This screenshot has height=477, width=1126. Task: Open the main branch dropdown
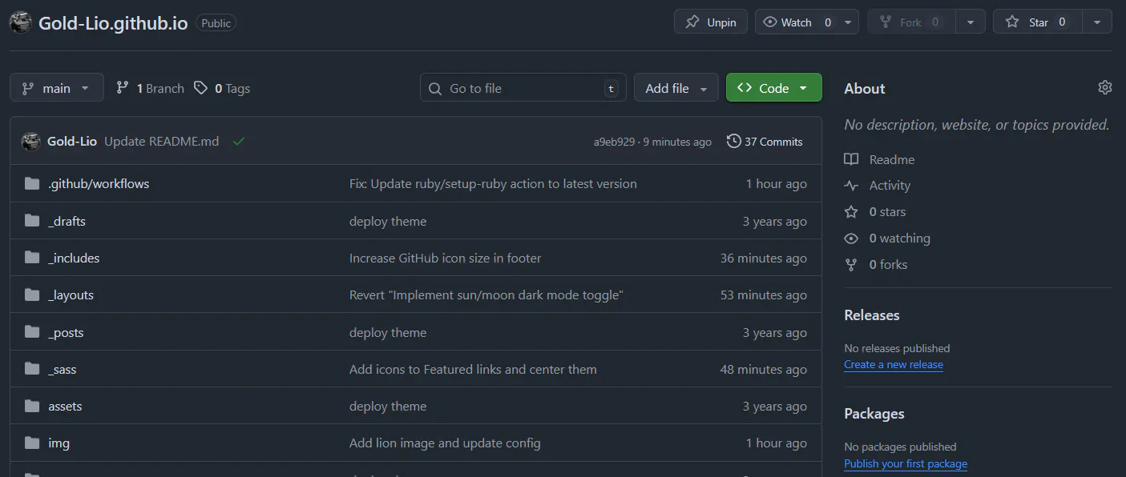(x=57, y=88)
